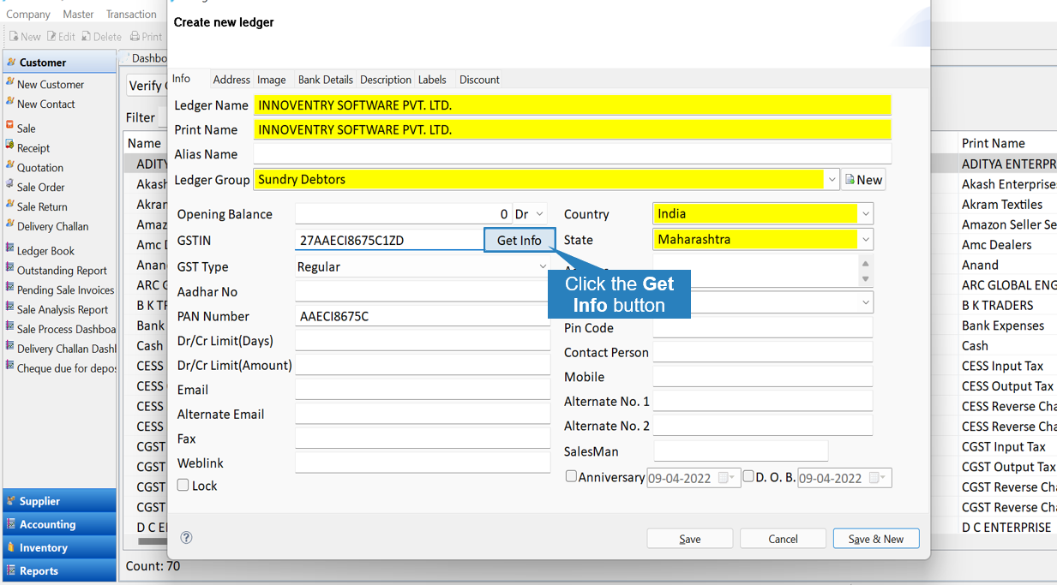This screenshot has height=585, width=1057.
Task: Click the address box up arrow
Action: click(x=865, y=264)
